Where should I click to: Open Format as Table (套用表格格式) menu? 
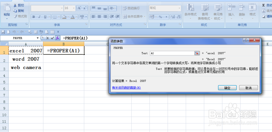click(205, 12)
